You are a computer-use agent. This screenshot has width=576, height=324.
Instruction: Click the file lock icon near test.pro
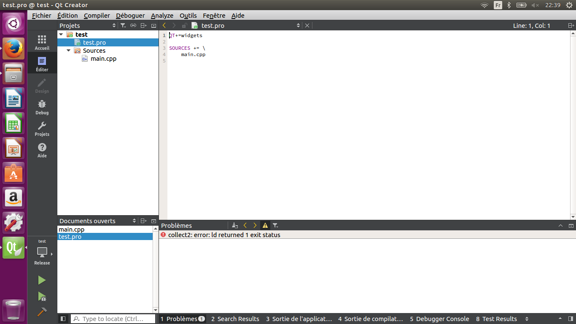coord(184,26)
